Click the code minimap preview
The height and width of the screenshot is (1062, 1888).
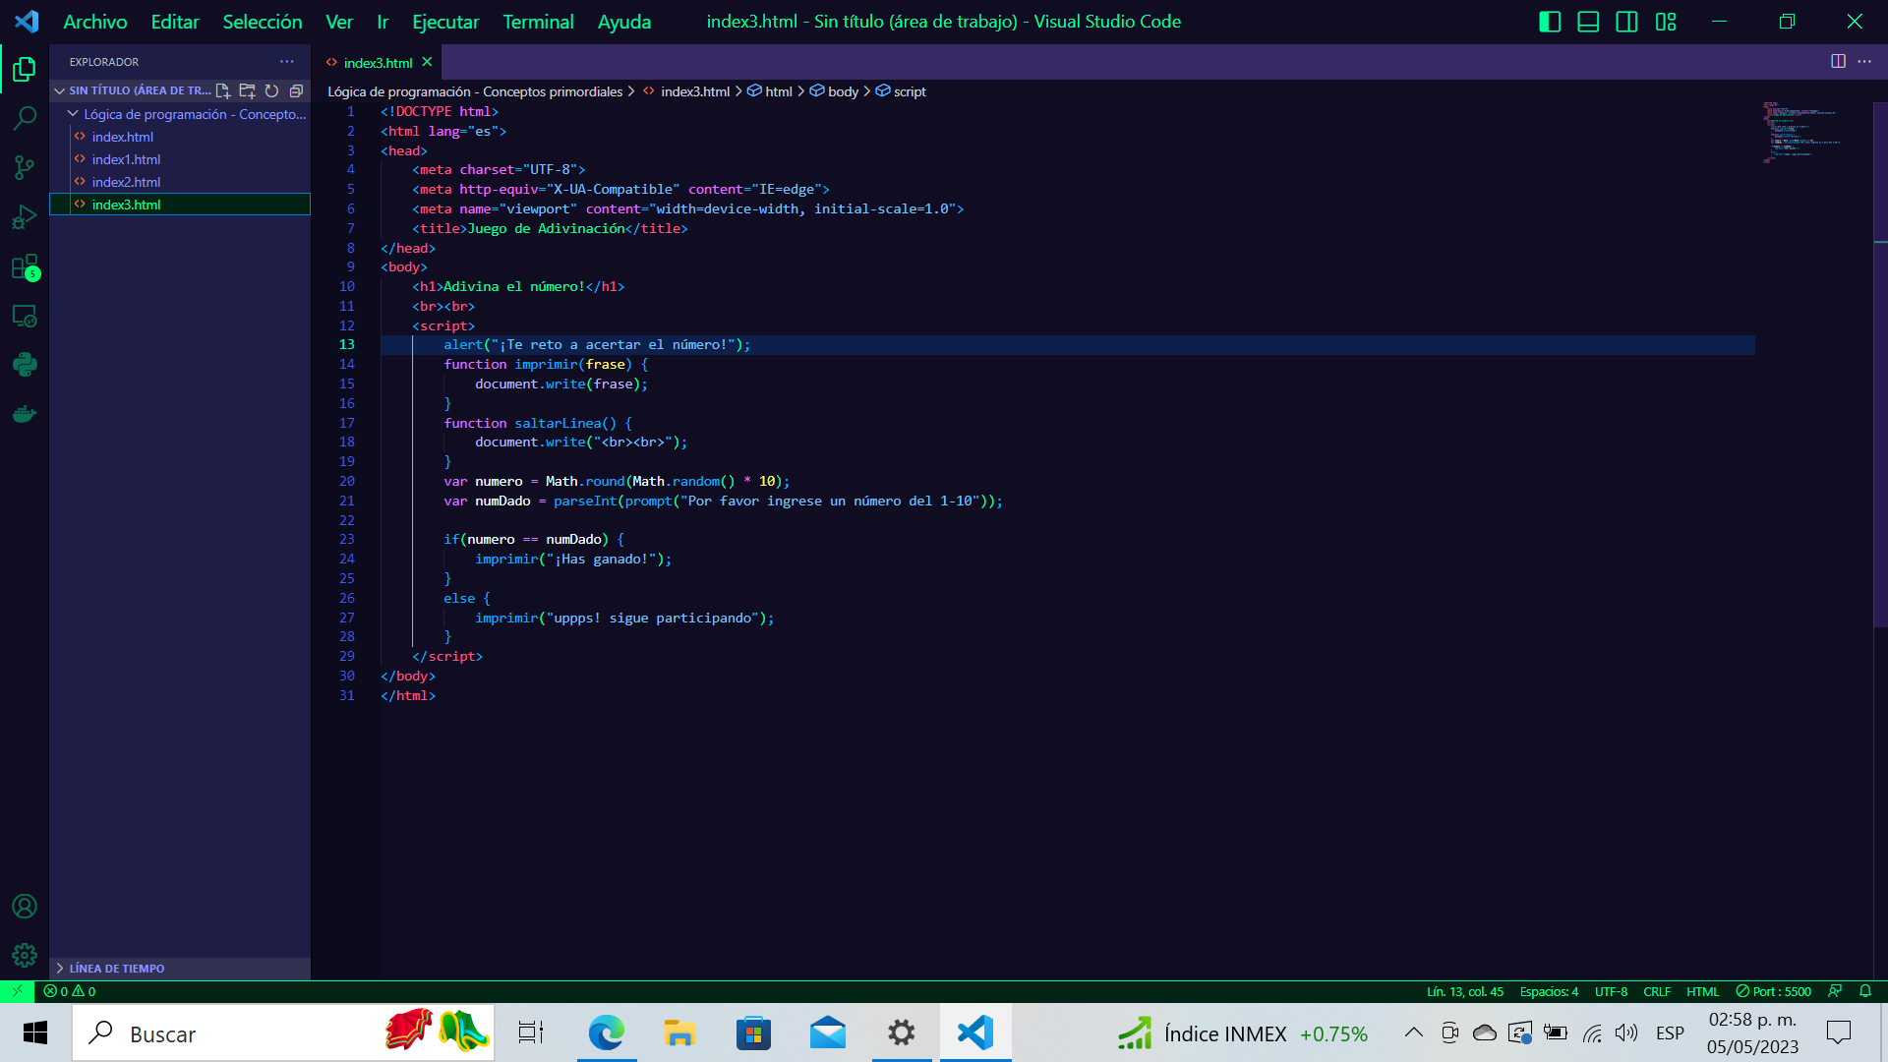coord(1800,132)
